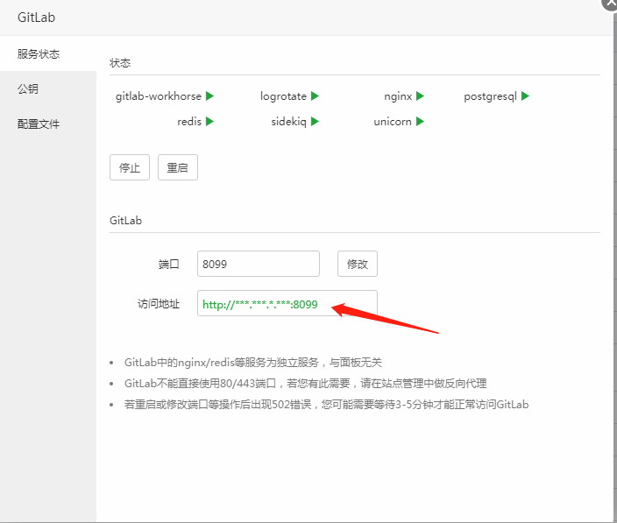
Task: Click the GitLab section heading above port
Action: pos(125,220)
